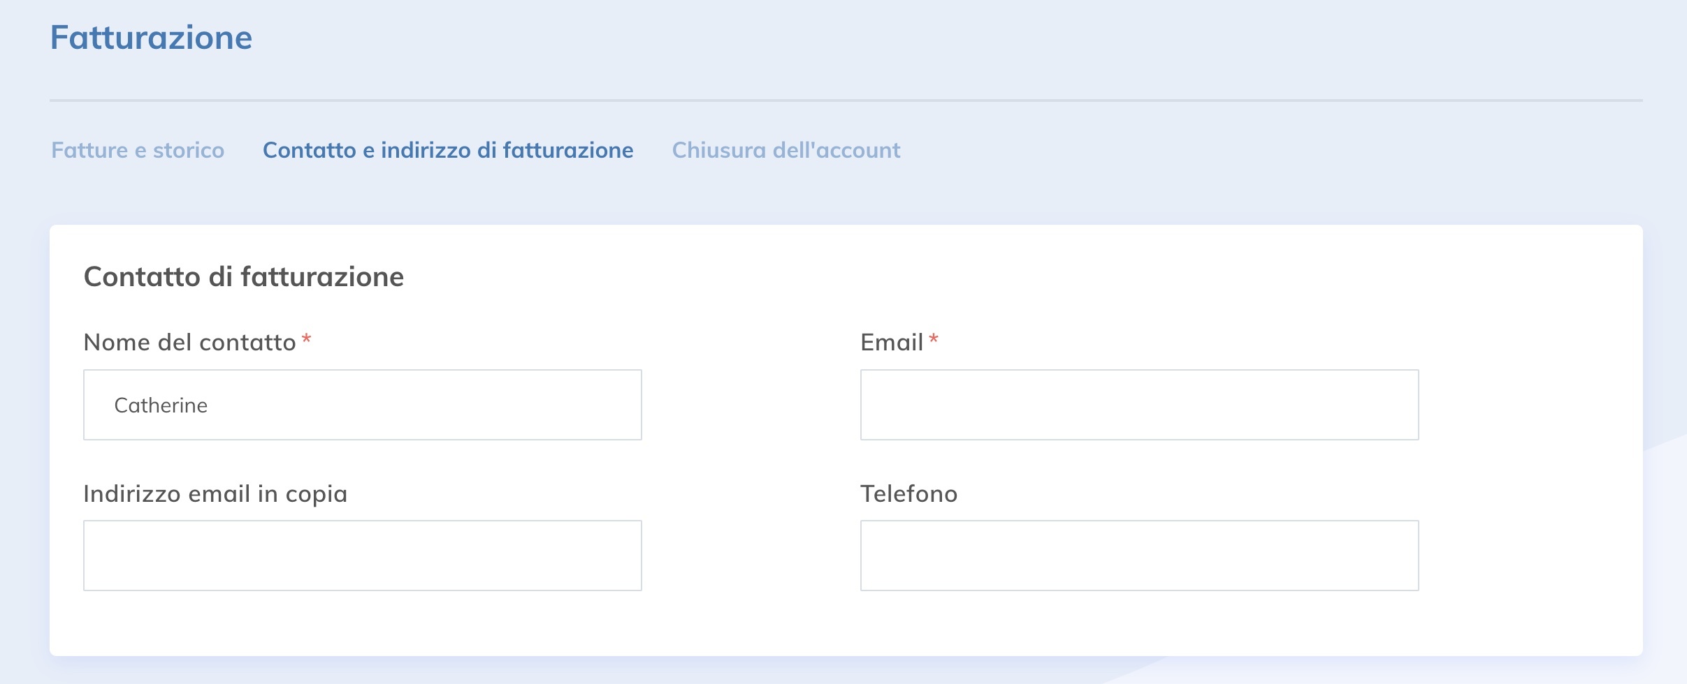The image size is (1687, 684).
Task: Click the Nome del contatto label
Action: (190, 342)
